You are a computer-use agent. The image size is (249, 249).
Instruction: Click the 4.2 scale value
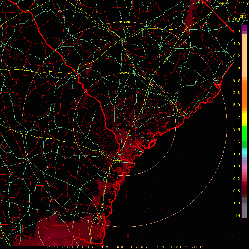(237, 117)
